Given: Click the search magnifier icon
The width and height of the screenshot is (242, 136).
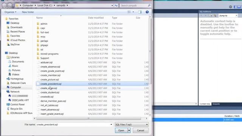Looking at the screenshot, I should pos(149,5).
